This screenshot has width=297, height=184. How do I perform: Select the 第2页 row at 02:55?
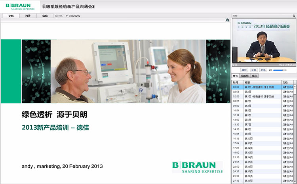tap(262, 92)
